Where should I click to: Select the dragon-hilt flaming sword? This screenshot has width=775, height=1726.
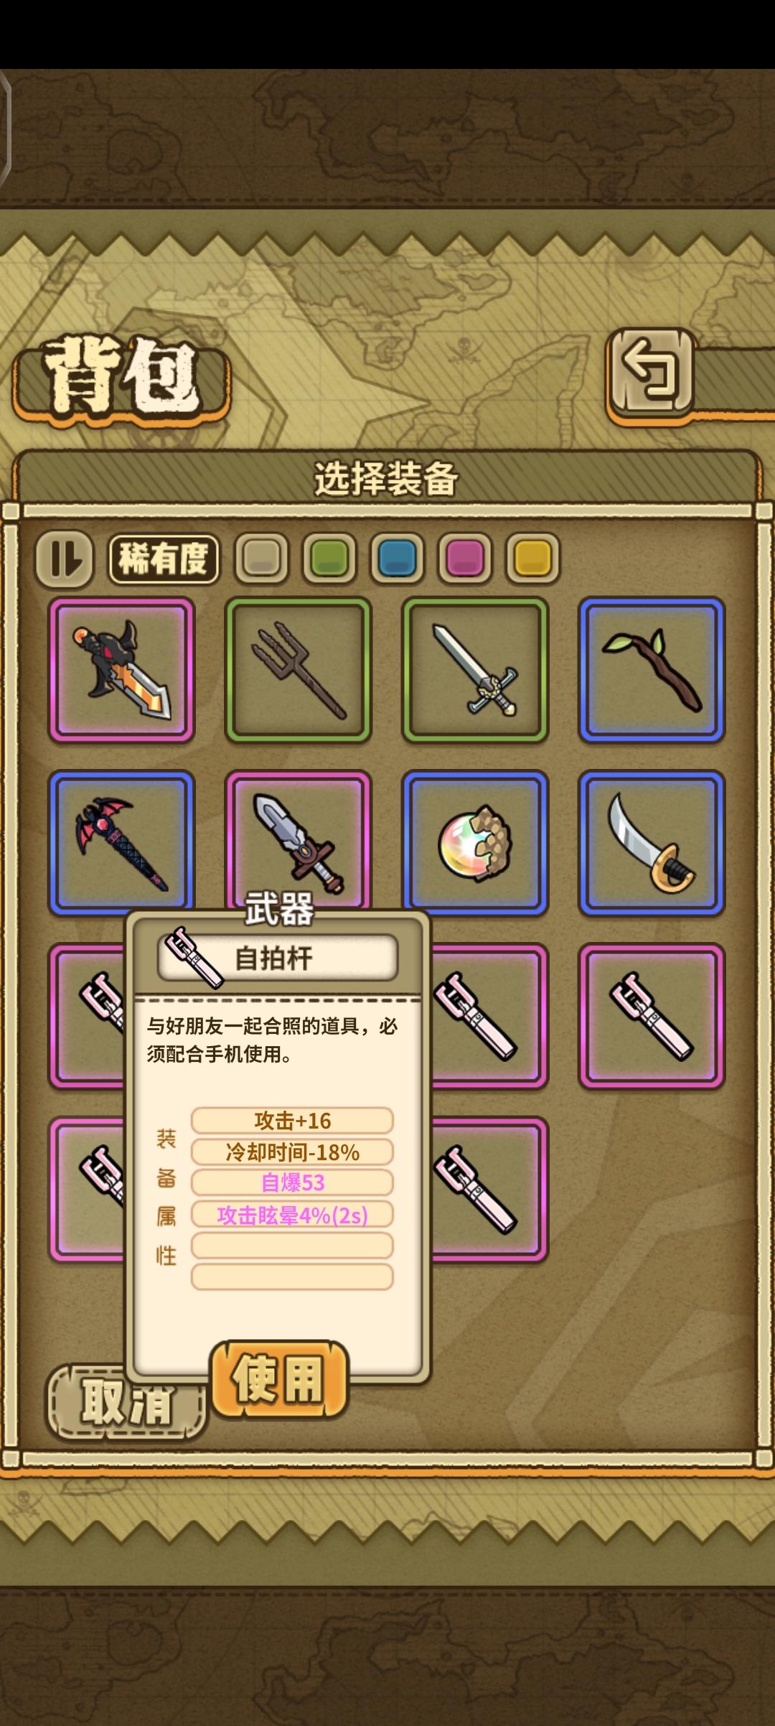[121, 670]
